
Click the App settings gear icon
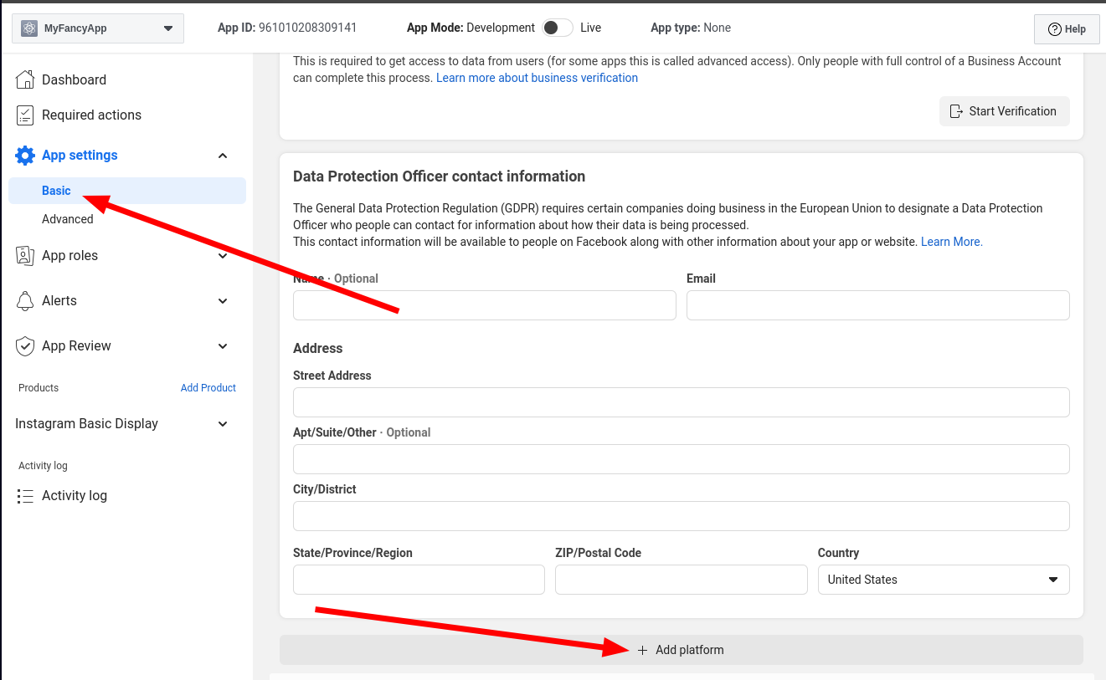(25, 156)
